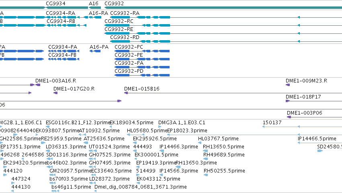This screenshot has width=342, height=193.
Task: Click the UT01524.3prime label
Action: point(109,147)
